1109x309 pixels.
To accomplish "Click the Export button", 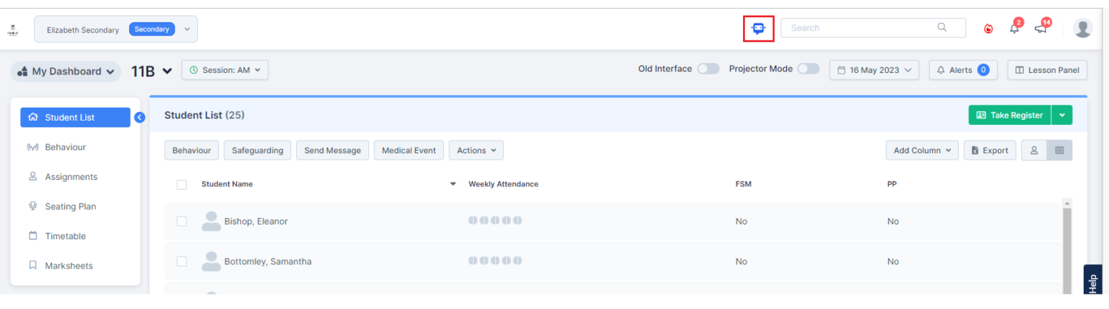I will (x=990, y=150).
